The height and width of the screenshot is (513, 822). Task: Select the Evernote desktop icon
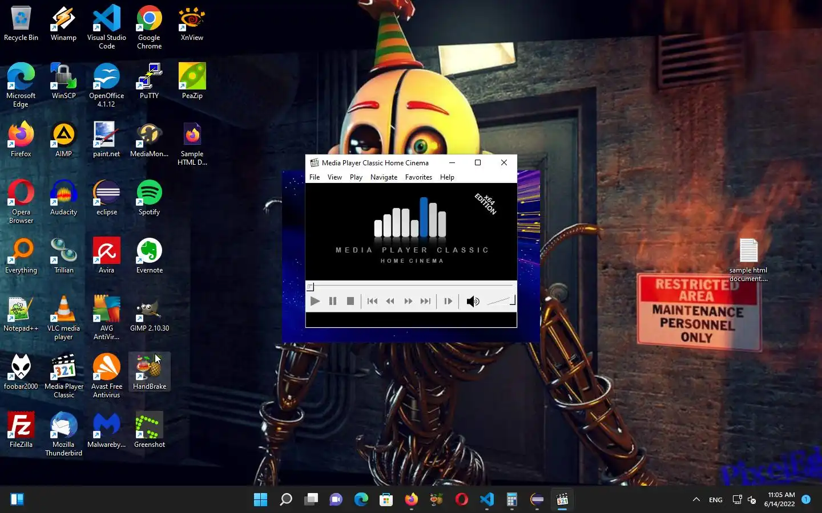pos(150,256)
